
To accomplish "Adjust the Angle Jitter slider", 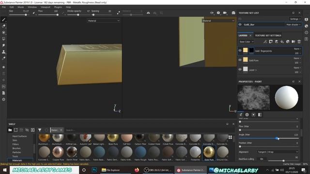I will tap(269, 139).
